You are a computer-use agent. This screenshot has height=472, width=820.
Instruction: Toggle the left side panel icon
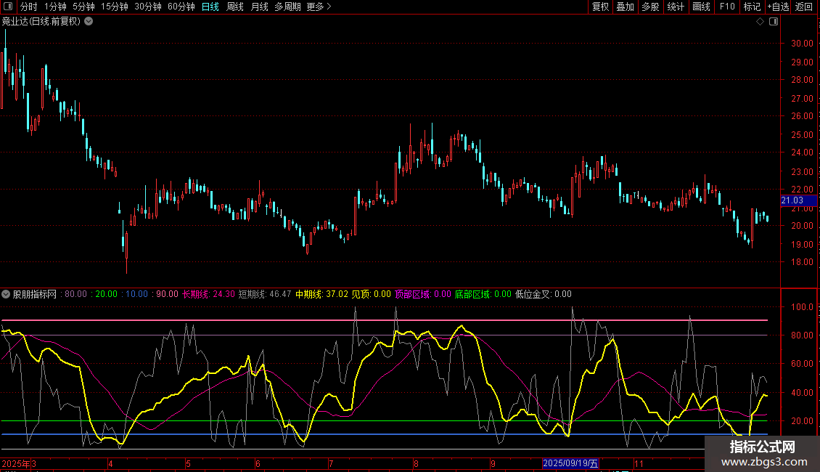point(7,7)
